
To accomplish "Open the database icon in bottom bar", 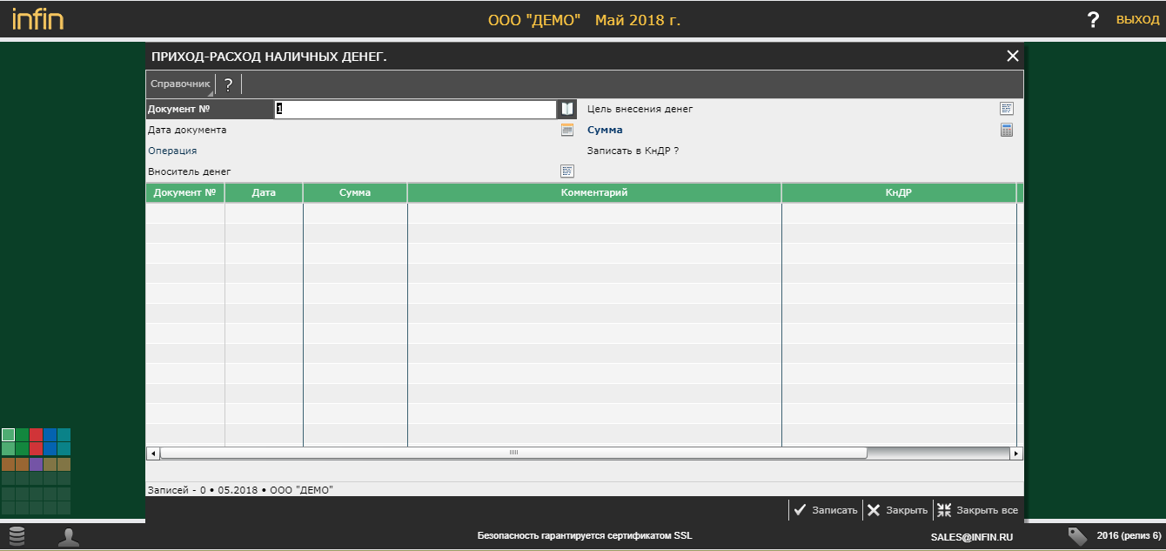I will [x=17, y=536].
